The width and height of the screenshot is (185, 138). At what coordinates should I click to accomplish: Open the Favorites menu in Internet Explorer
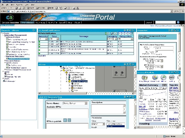pos(20,5)
